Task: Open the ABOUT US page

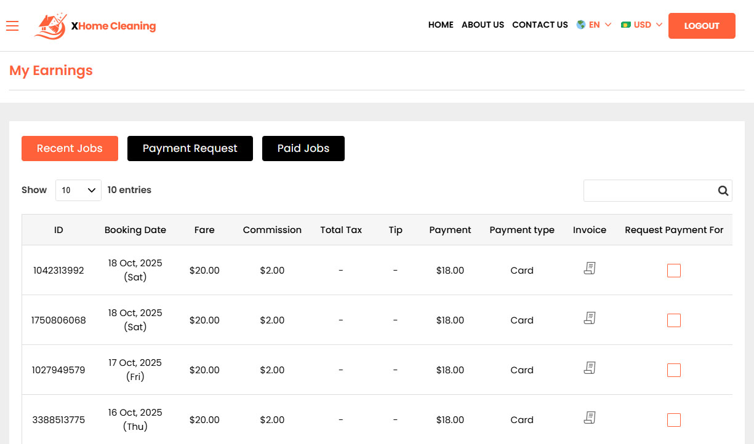Action: (483, 25)
